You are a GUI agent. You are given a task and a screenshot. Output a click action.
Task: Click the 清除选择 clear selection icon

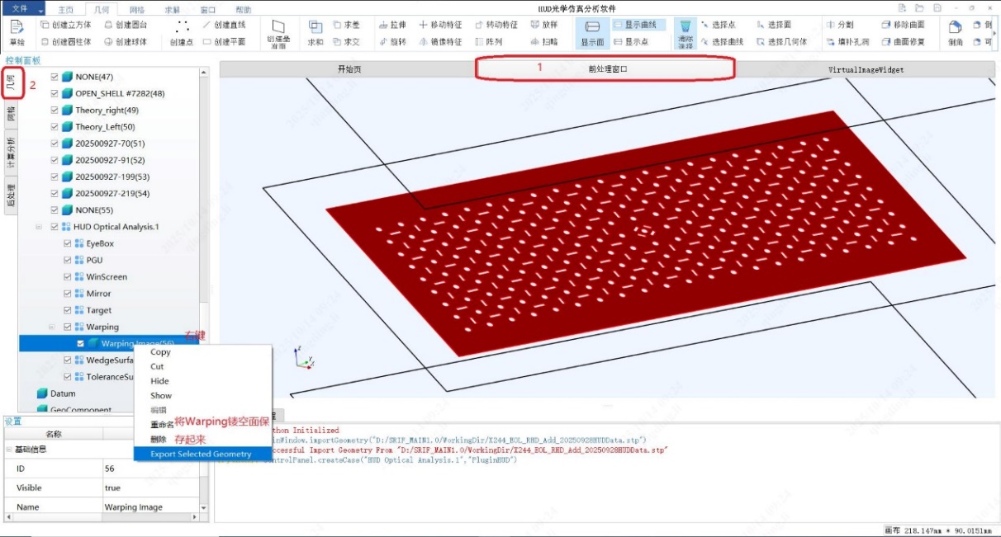685,33
